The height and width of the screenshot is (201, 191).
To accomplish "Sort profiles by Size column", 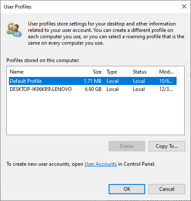I will [90, 72].
